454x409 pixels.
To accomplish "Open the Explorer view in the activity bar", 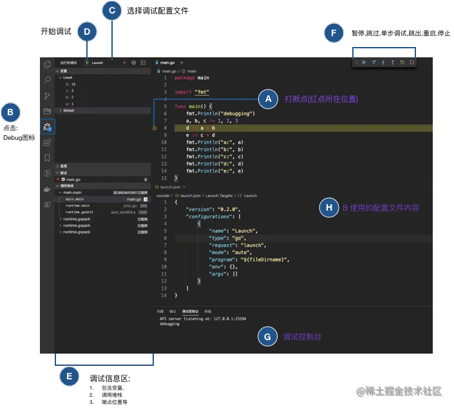I will (47, 64).
